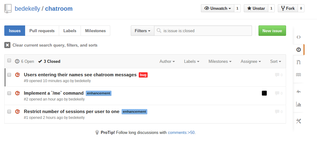Expand the Assignee filter dropdown
This screenshot has width=317, height=144.
(x=251, y=62)
